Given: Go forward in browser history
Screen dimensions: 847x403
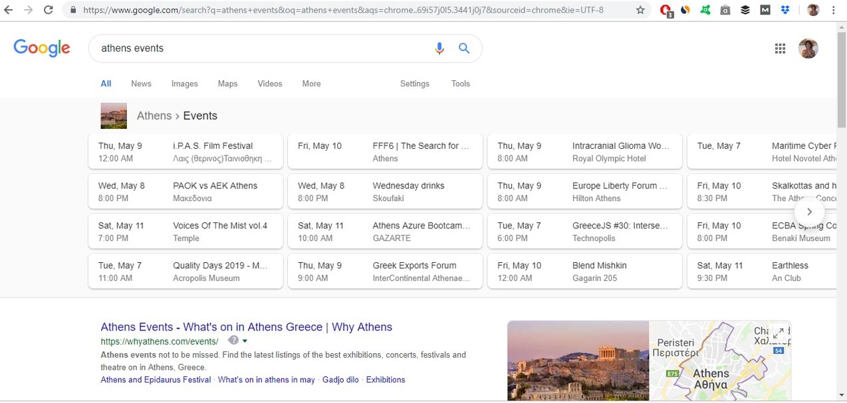Looking at the screenshot, I should point(29,10).
